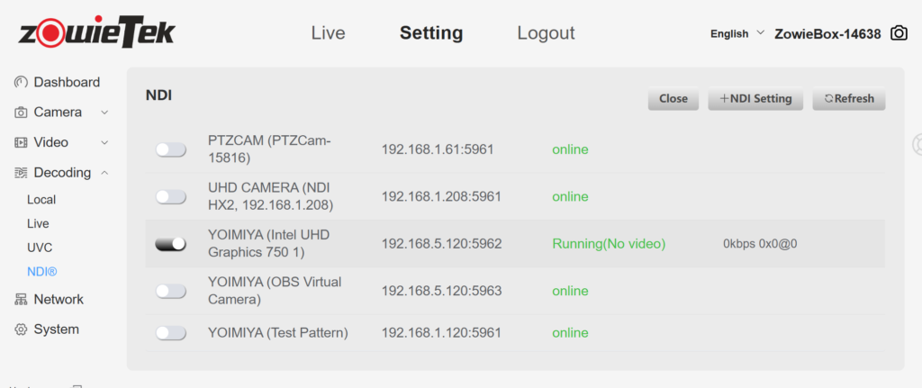The width and height of the screenshot is (922, 388).
Task: Click the Video film icon in sidebar
Action: pos(21,142)
